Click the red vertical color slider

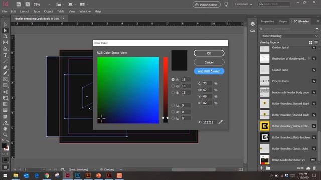click(x=165, y=90)
